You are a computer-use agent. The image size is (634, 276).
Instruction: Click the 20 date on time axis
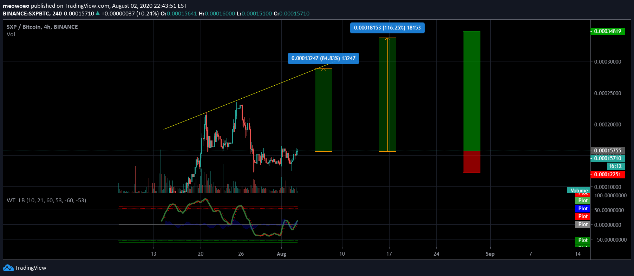pyautogui.click(x=201, y=254)
